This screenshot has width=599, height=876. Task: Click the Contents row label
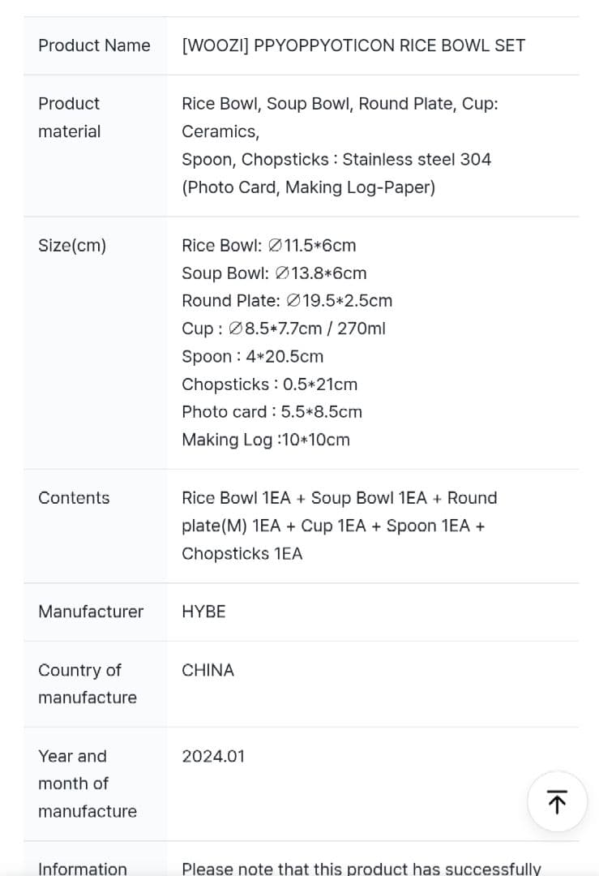(x=74, y=498)
